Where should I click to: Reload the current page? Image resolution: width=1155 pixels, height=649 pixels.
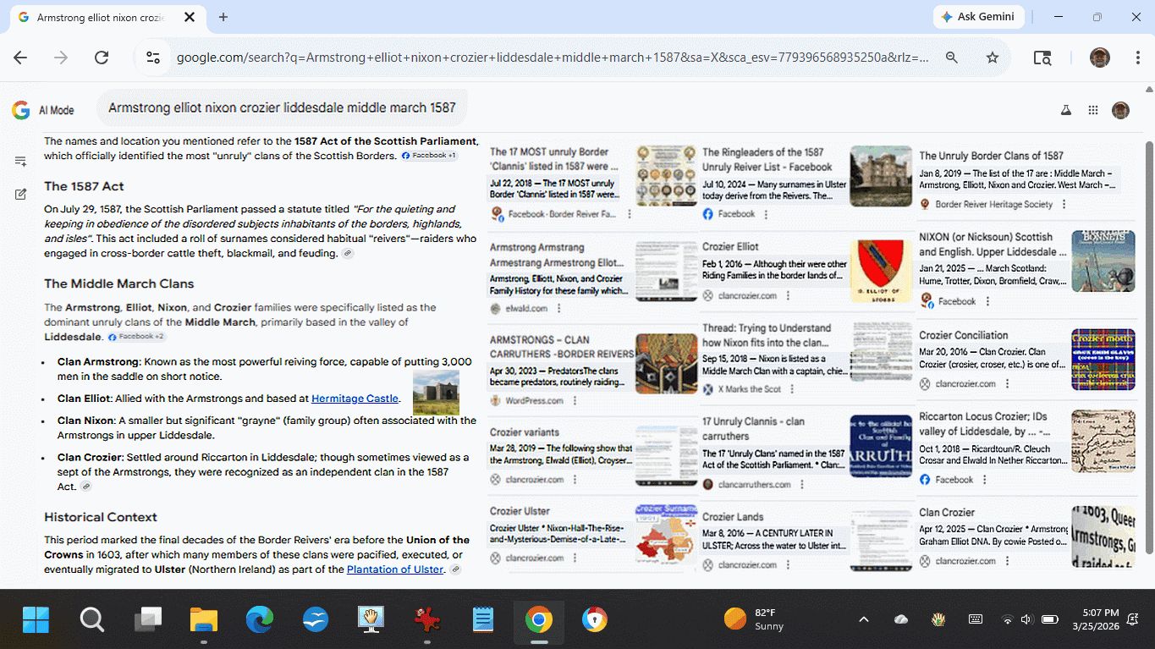click(x=102, y=58)
